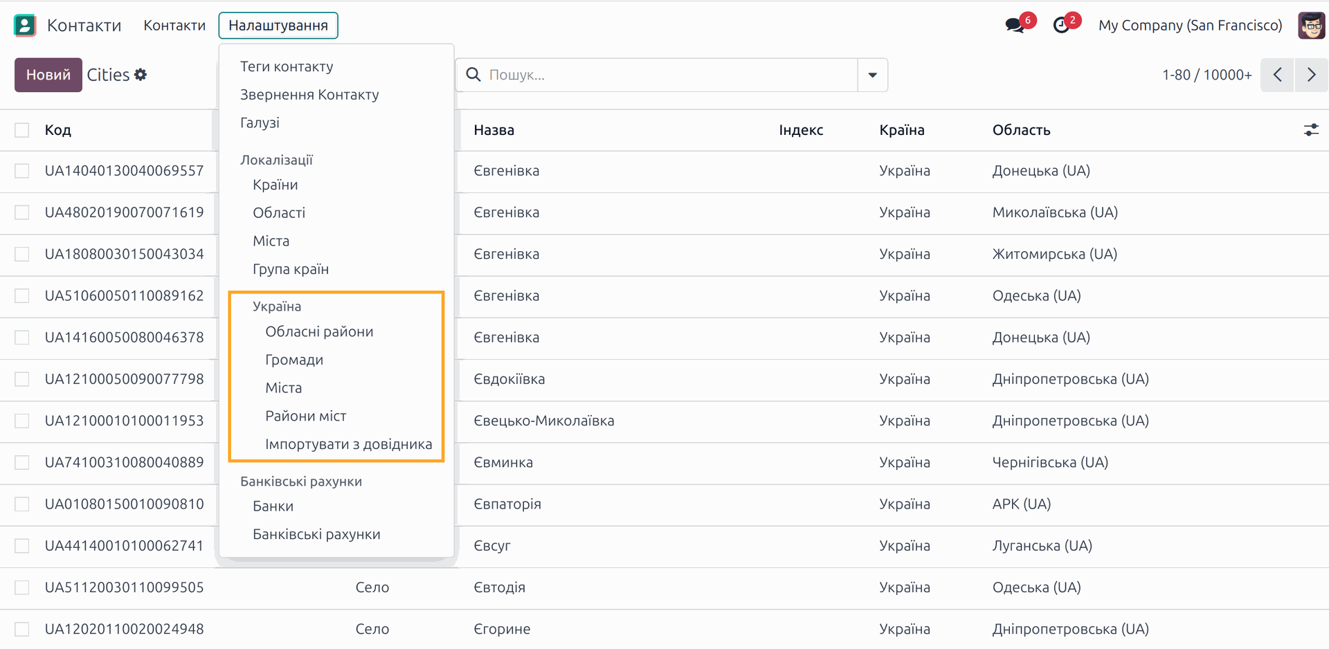Check row UA74100310080040889
The image size is (1329, 649).
22,462
